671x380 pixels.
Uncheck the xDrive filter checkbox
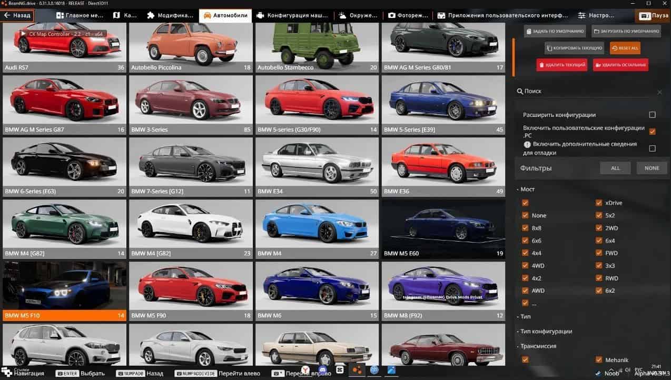pos(599,203)
